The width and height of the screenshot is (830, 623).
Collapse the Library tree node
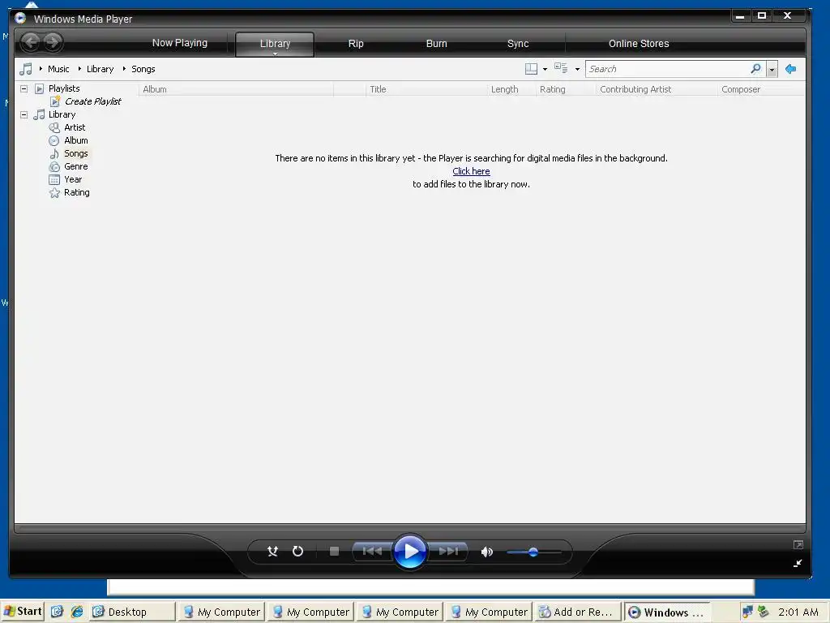[24, 114]
